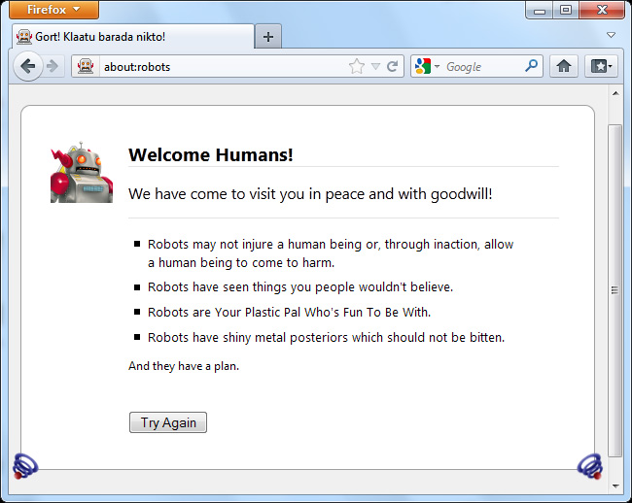Click the Try Again button
This screenshot has height=503, width=632.
[168, 422]
